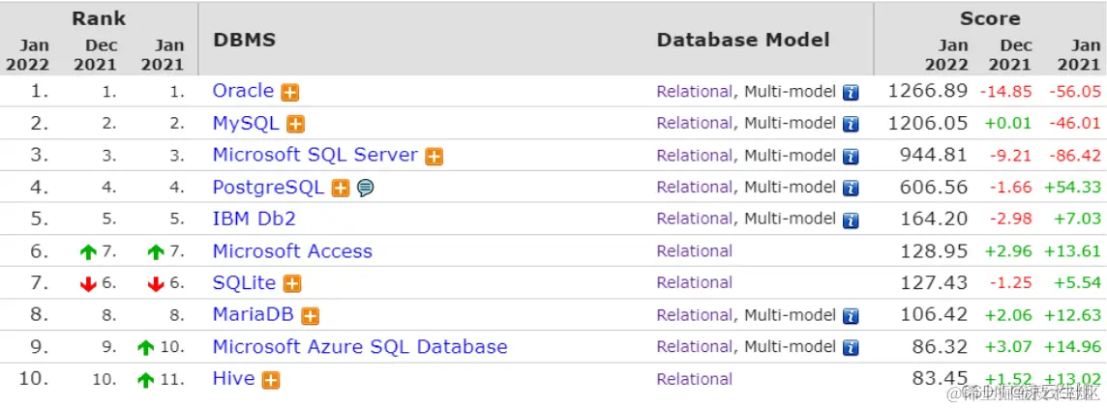Click the info icon in Oracle's row
The height and width of the screenshot is (409, 1107).
851,93
